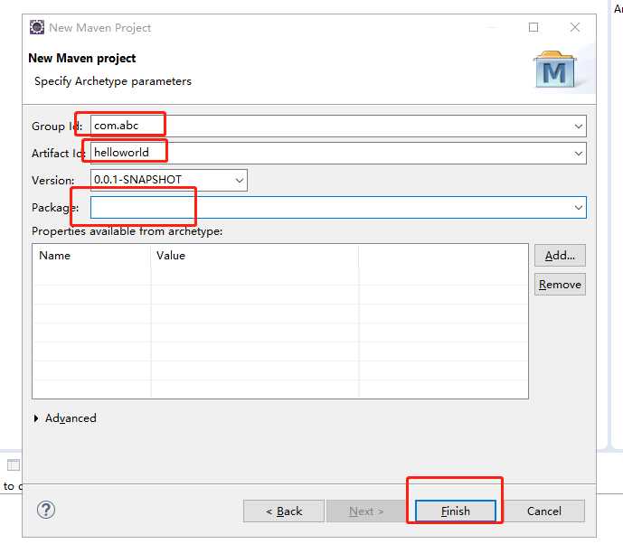
Task: Click the Cancel button
Action: pyautogui.click(x=544, y=511)
